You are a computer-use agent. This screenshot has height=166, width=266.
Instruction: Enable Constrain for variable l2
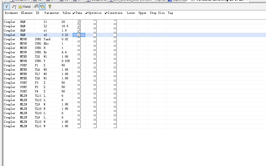click(x=115, y=26)
